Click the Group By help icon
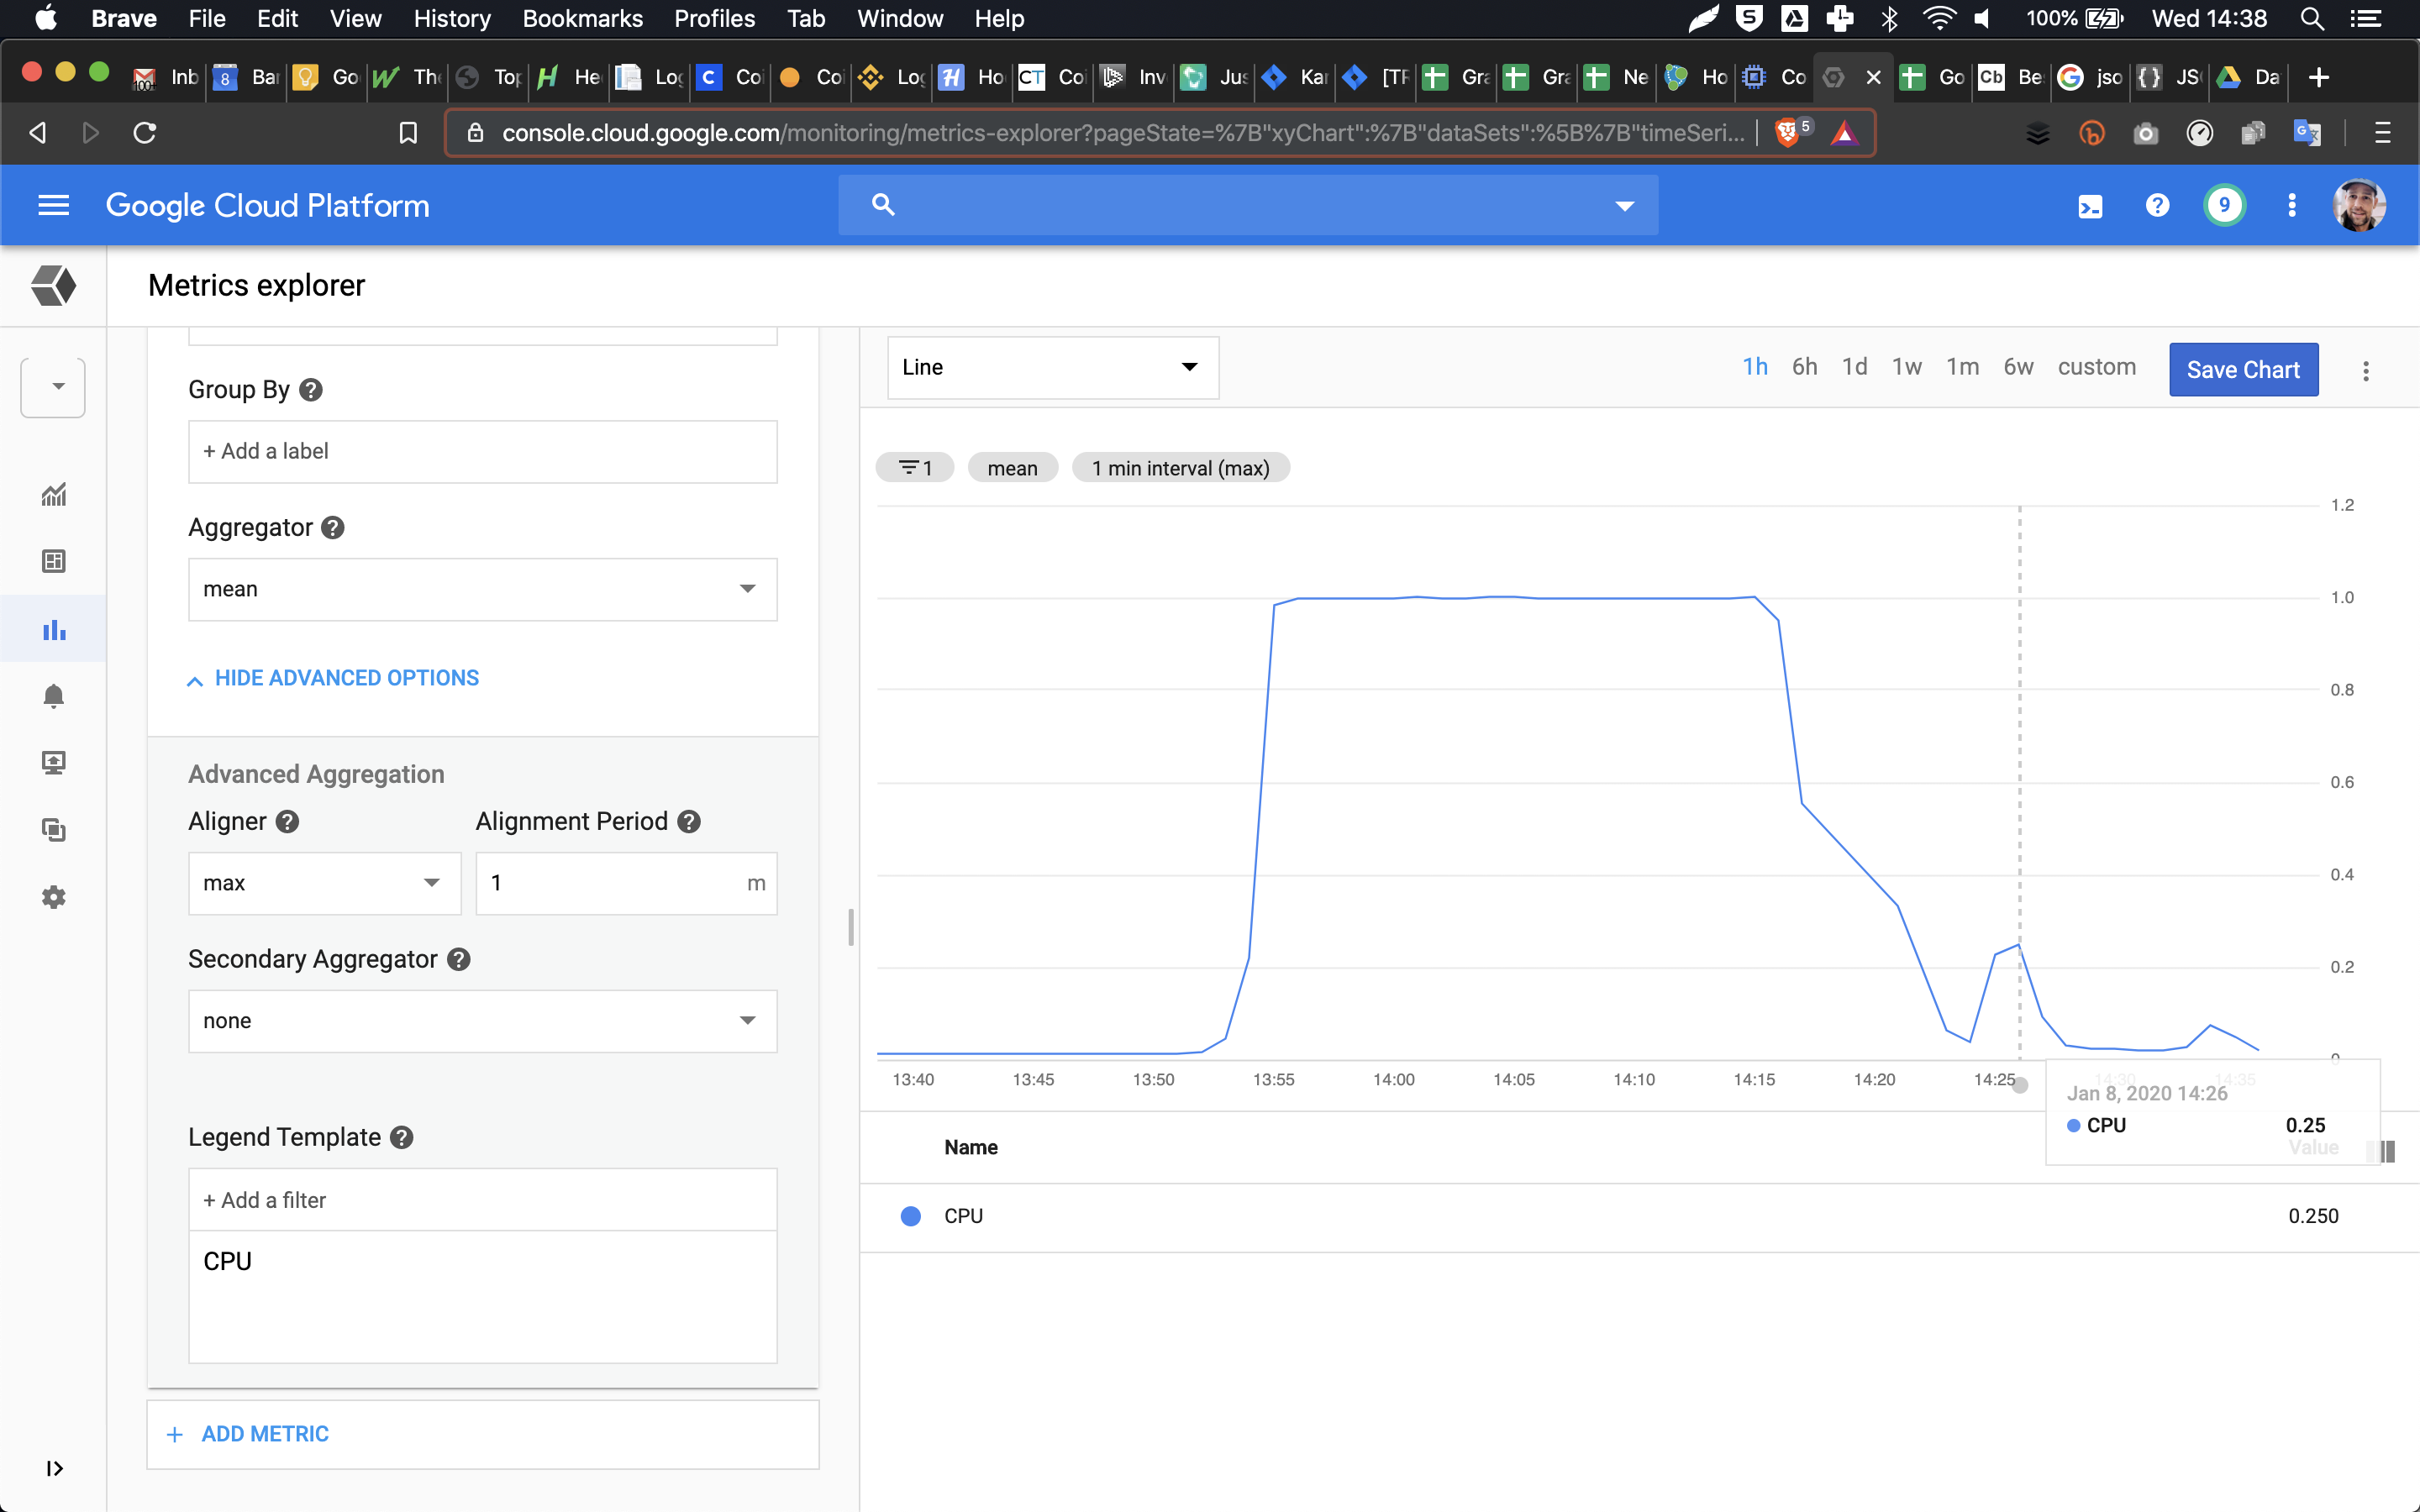 pos(311,390)
